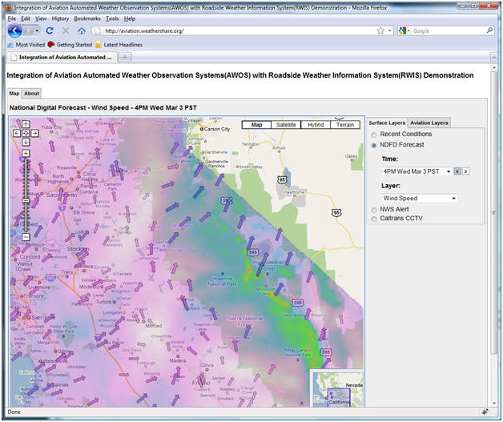This screenshot has width=503, height=422.
Task: Click the Done status bar text
Action: tap(14, 412)
